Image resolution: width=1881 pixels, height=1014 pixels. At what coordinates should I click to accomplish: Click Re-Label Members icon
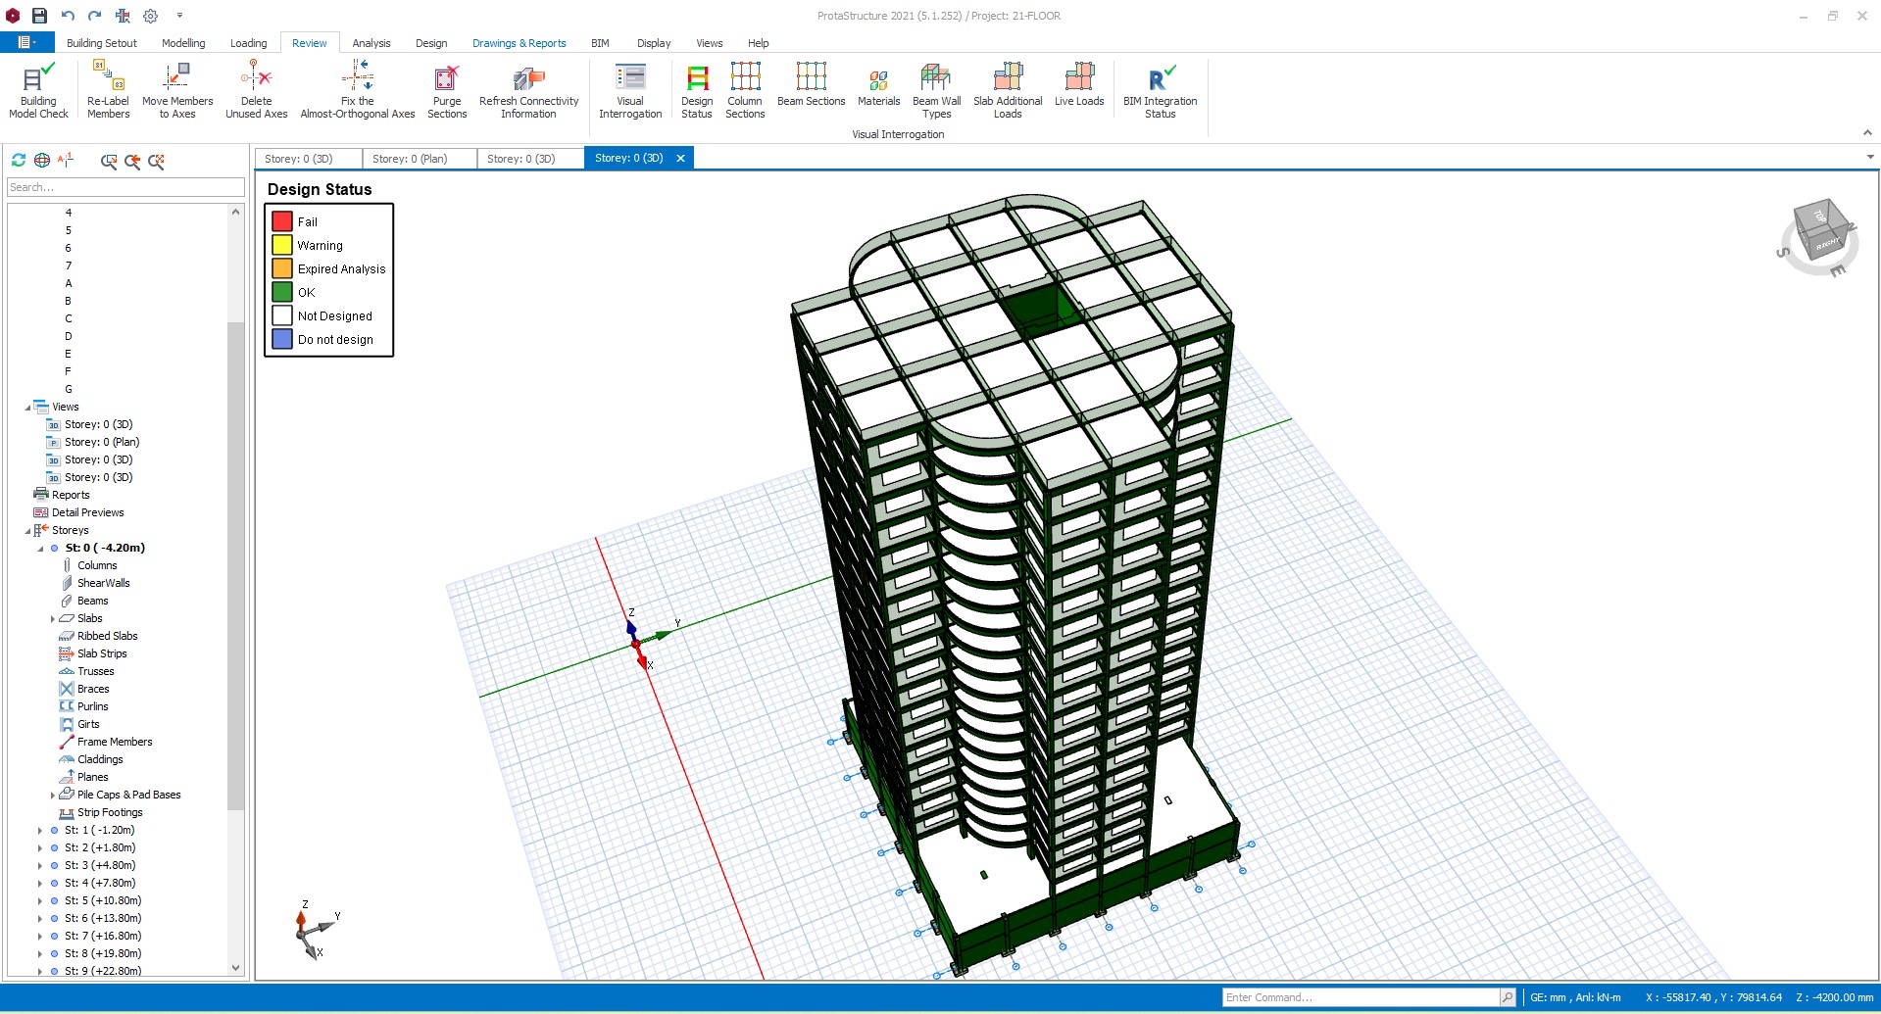coord(108,90)
